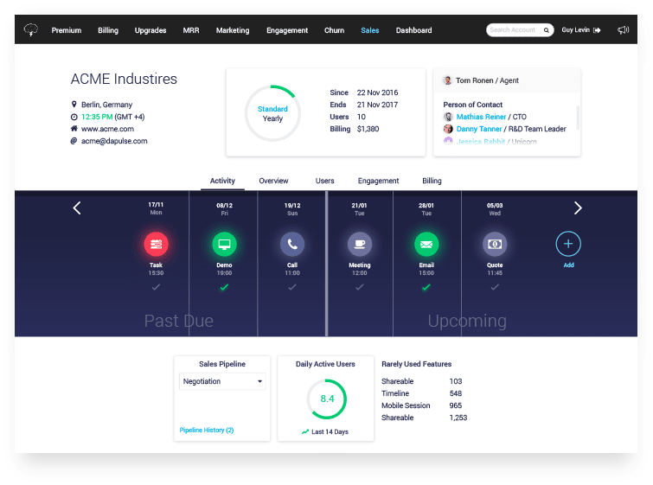Click the 8.4 Daily Active Users ring

click(x=327, y=399)
